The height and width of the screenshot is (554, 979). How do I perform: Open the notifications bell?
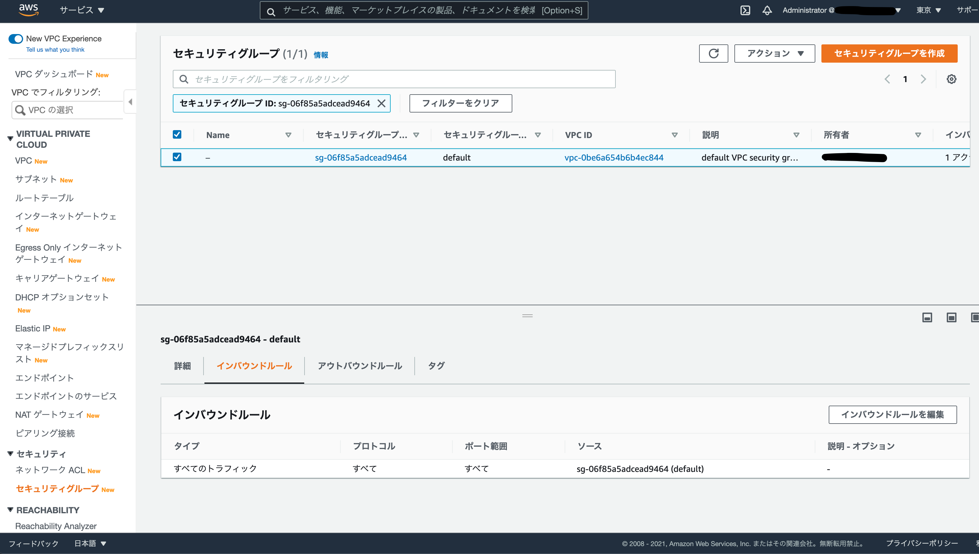(x=767, y=10)
